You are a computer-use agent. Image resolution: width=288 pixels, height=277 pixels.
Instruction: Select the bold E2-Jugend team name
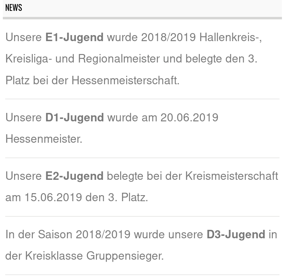75,176
